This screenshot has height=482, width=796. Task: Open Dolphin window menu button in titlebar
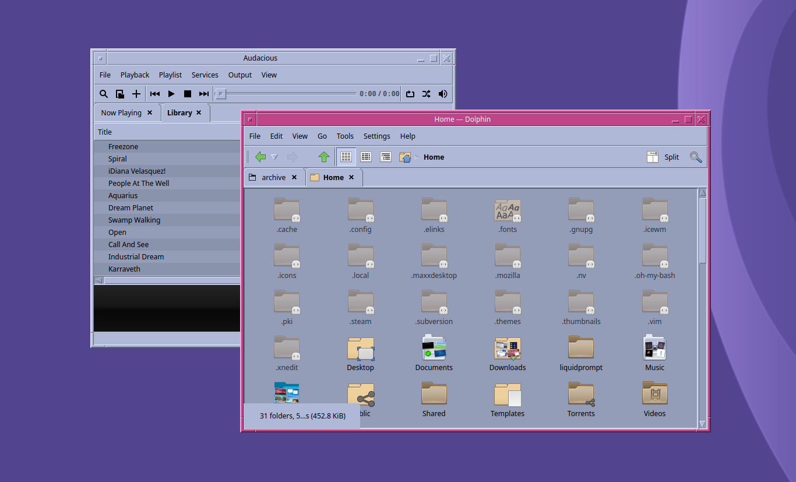point(250,119)
